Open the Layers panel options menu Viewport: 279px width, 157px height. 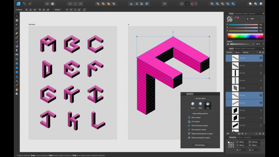pos(264,48)
